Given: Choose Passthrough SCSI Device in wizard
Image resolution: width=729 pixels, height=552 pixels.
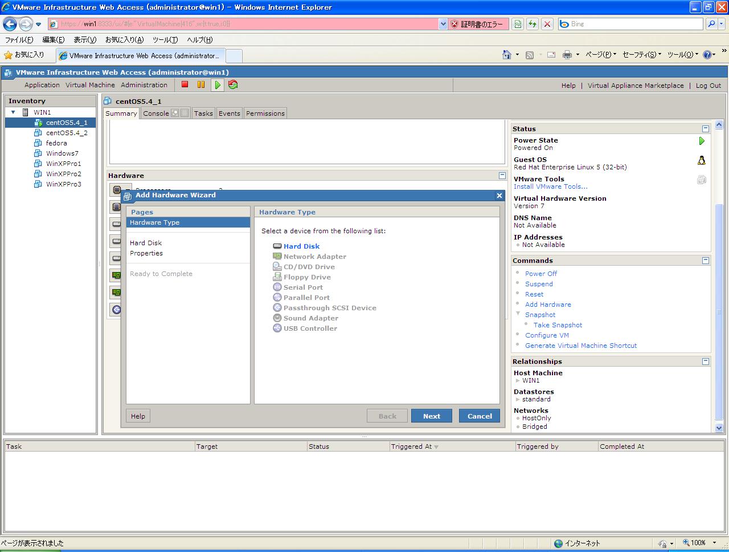Looking at the screenshot, I should 330,308.
